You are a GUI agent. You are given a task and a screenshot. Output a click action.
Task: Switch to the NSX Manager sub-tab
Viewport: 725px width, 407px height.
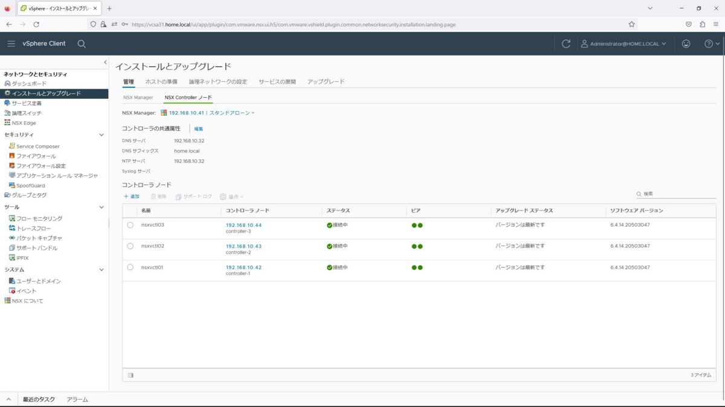click(138, 97)
